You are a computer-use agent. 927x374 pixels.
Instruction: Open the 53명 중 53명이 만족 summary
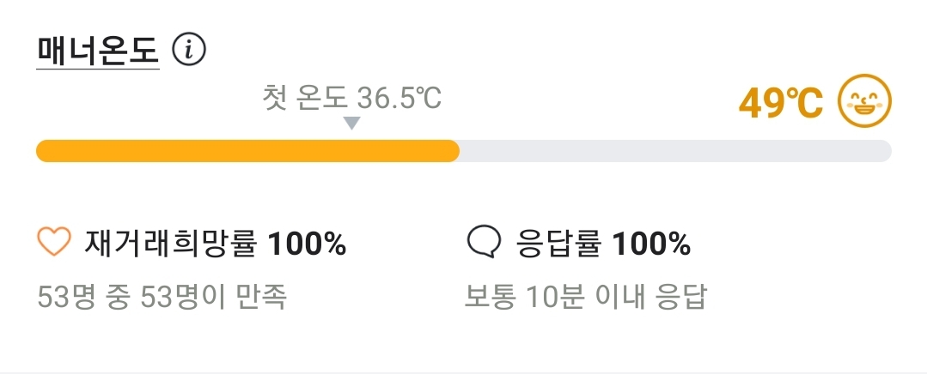pos(162,298)
